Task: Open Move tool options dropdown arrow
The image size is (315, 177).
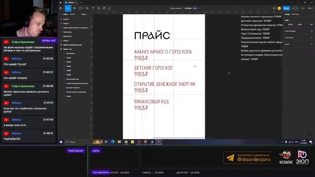Action: 70,8
